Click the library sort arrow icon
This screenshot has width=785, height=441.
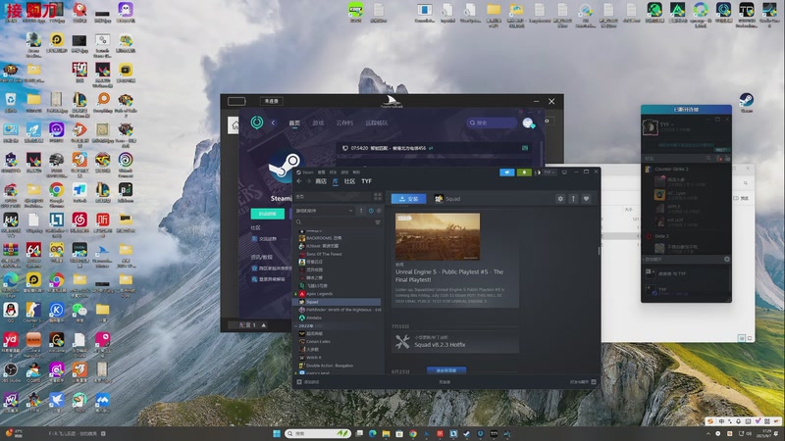click(x=361, y=211)
